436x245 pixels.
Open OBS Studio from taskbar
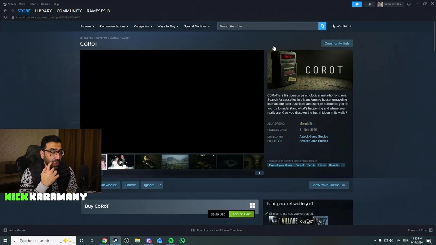point(126,241)
